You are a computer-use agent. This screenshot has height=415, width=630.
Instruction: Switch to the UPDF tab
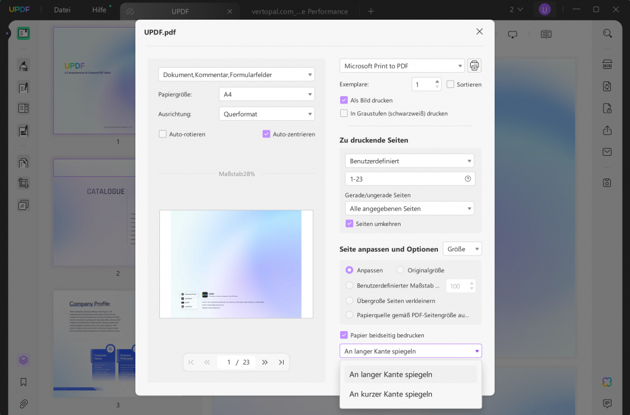[x=180, y=12]
